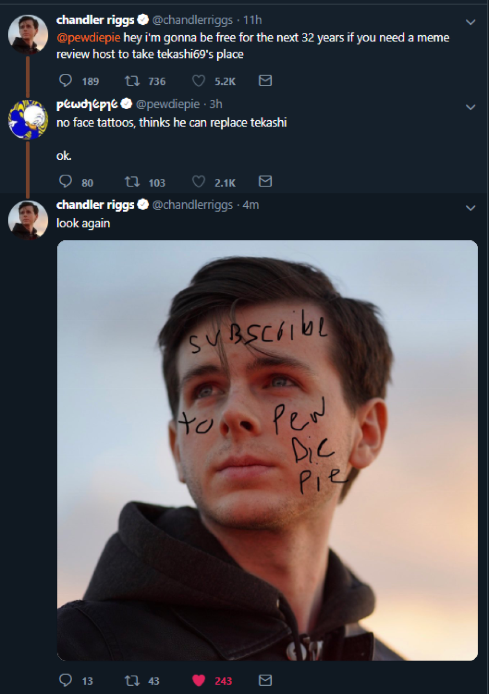Viewport: 489px width, 694px height.
Task: Unlike the 'look again' tweet
Action: click(198, 680)
